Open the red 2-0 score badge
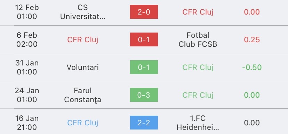This screenshot has width=288, height=134. (x=144, y=12)
